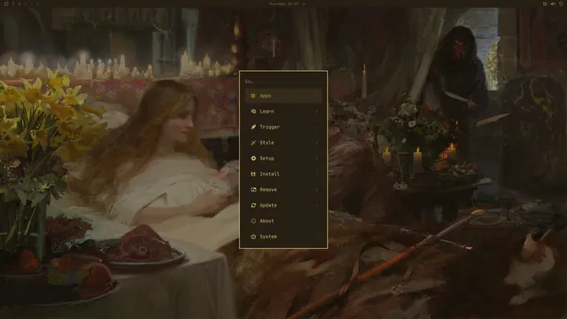567x319 pixels.
Task: Select the Style menu label
Action: (x=267, y=143)
